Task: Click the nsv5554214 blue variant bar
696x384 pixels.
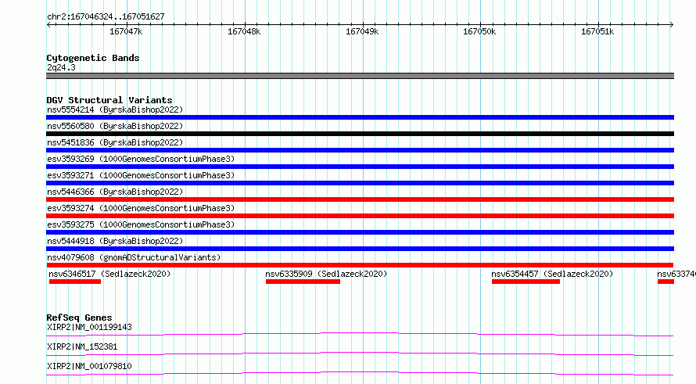Action: coord(360,117)
